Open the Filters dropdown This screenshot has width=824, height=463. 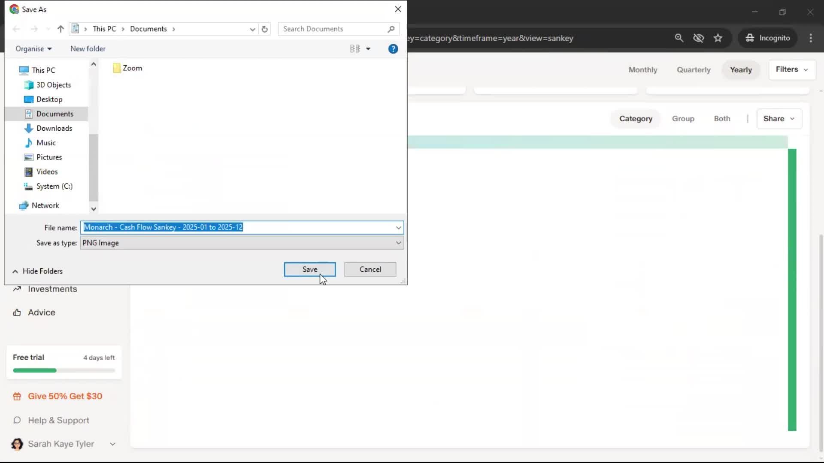pyautogui.click(x=791, y=69)
